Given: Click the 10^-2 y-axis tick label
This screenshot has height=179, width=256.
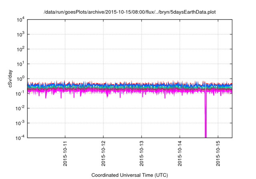Looking at the screenshot, I should coord(20,108).
